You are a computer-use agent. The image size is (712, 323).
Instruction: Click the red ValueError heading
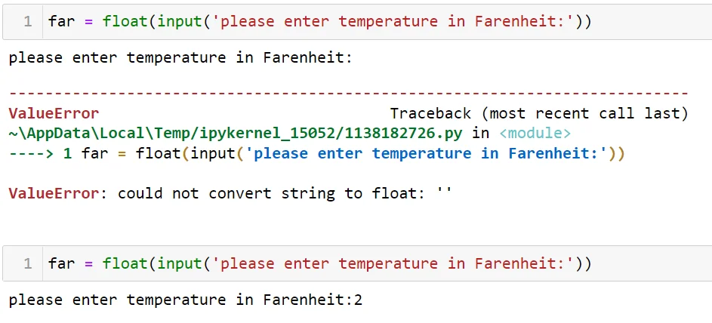click(53, 114)
